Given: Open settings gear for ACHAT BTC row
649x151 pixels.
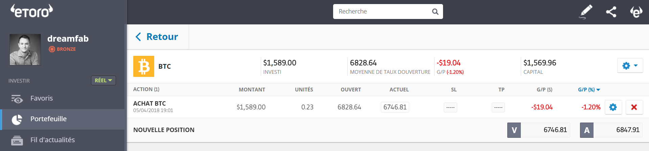Looking at the screenshot, I should coord(613,107).
